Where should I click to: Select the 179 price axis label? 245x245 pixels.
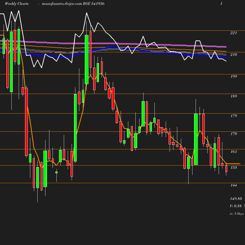pos(234,116)
